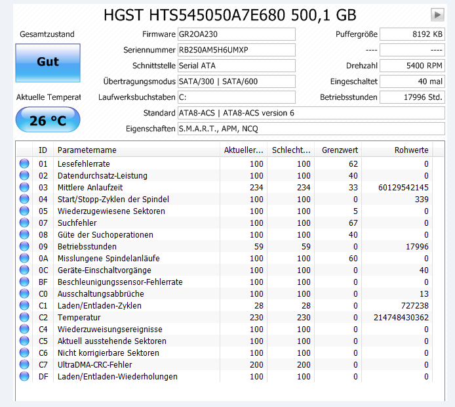Screen dimensions: 455x407
Task: Click the Drehzahl field 5400 RPM
Action: coord(412,66)
